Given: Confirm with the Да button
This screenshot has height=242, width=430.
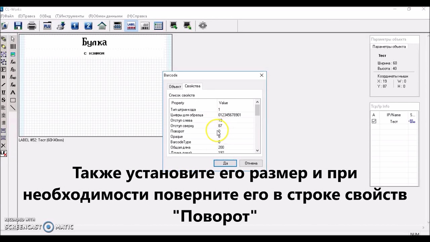Looking at the screenshot, I should [225, 163].
